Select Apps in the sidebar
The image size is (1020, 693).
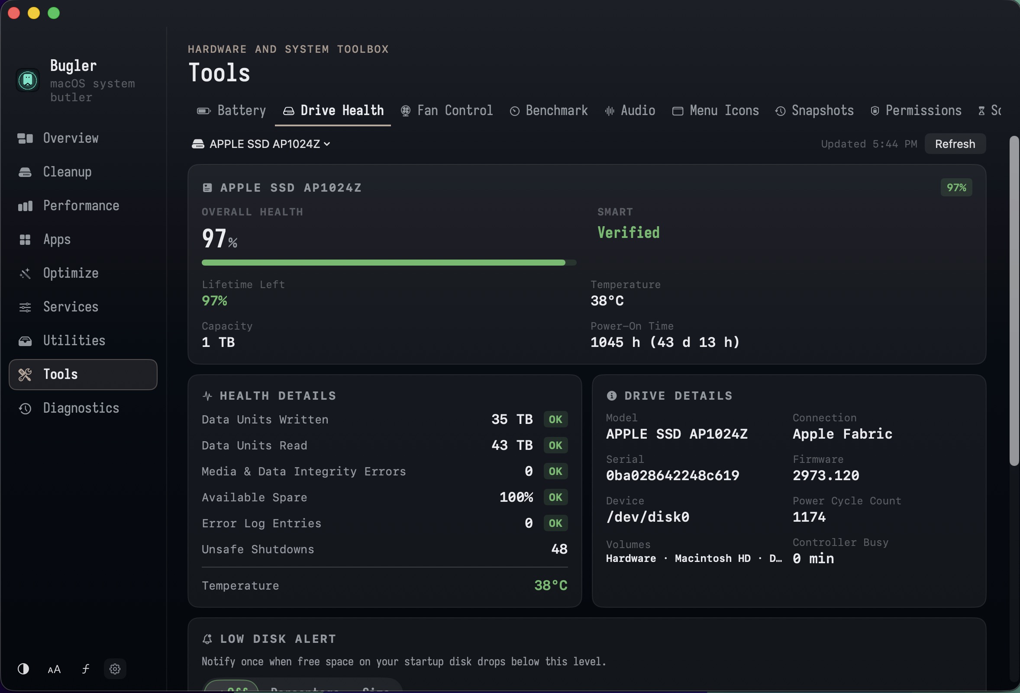click(83, 240)
